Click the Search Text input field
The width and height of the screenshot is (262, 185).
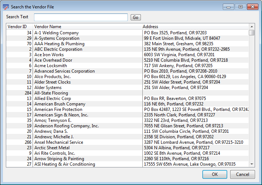81,17
